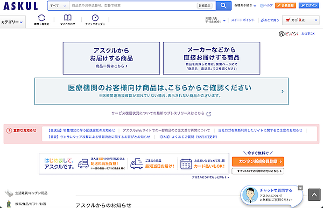Expand the cart dropdown arrow
The width and height of the screenshot is (323, 208).
pos(316,20)
